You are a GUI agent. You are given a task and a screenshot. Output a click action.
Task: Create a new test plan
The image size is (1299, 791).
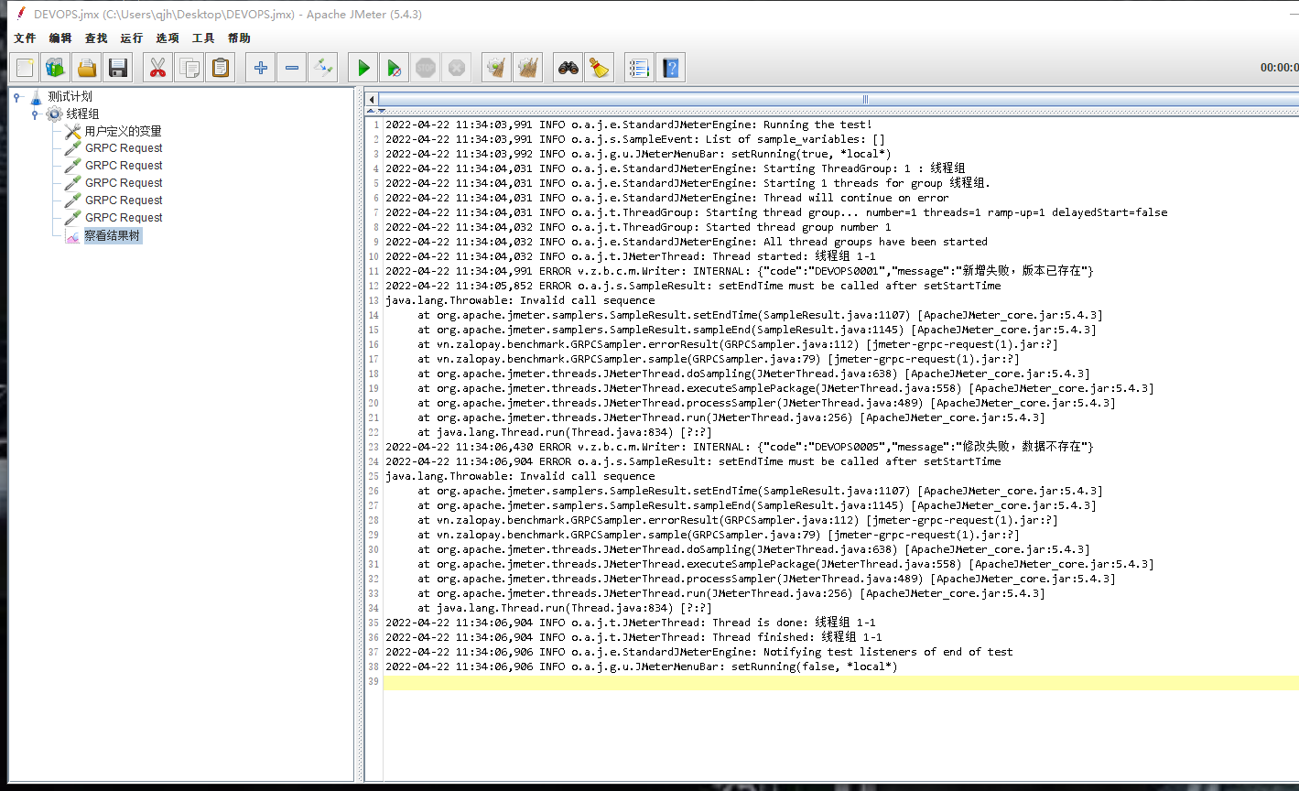pyautogui.click(x=25, y=67)
